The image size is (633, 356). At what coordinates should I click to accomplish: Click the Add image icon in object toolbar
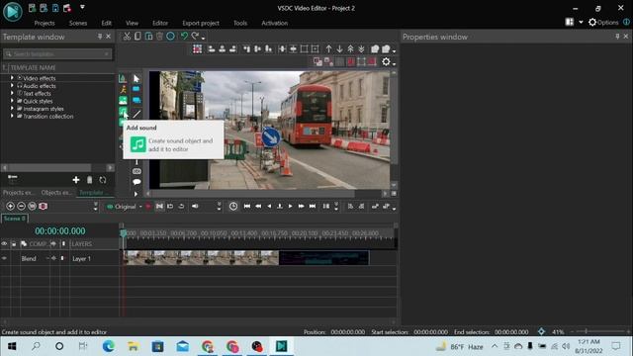(123, 100)
